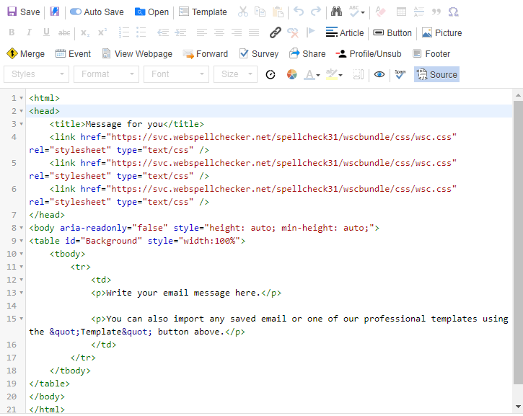The width and height of the screenshot is (523, 416).
Task: Insert a numbered list
Action: 124,32
